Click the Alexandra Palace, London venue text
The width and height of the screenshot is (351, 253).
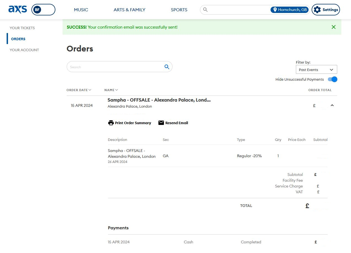[130, 106]
